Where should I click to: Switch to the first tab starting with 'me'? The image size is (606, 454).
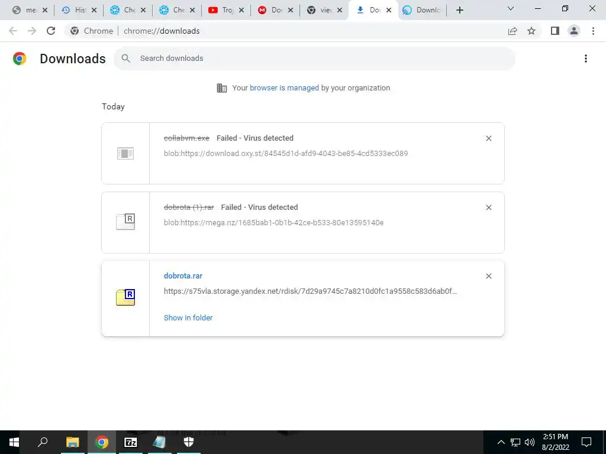pos(30,10)
